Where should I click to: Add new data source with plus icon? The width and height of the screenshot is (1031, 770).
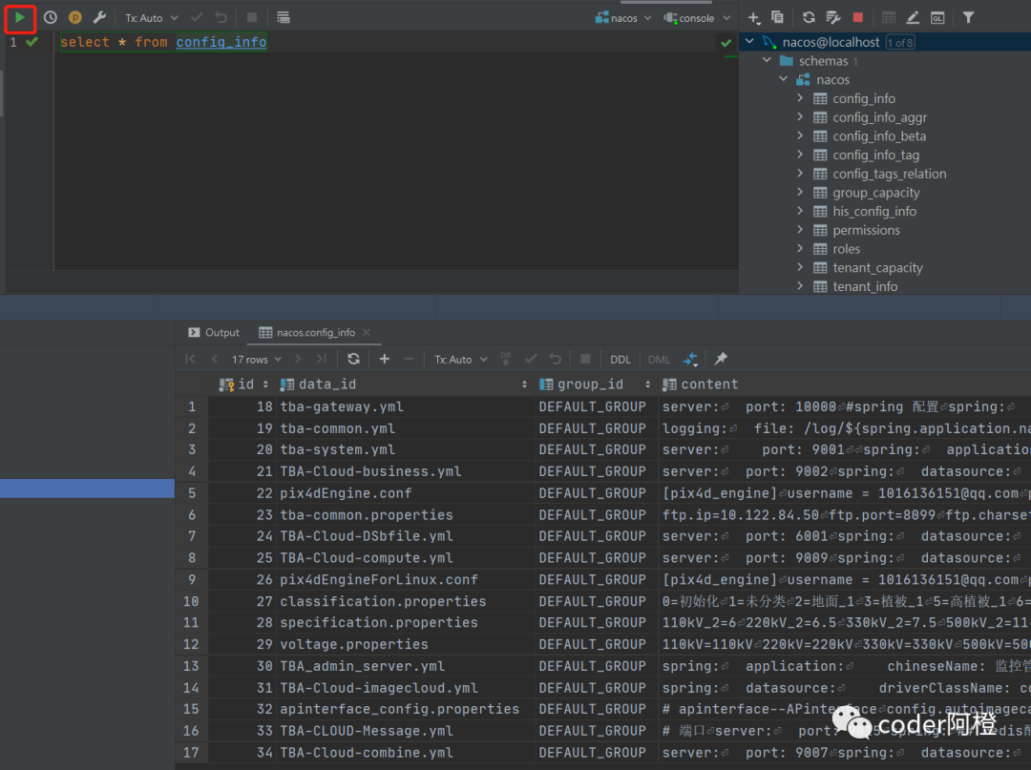(x=753, y=18)
